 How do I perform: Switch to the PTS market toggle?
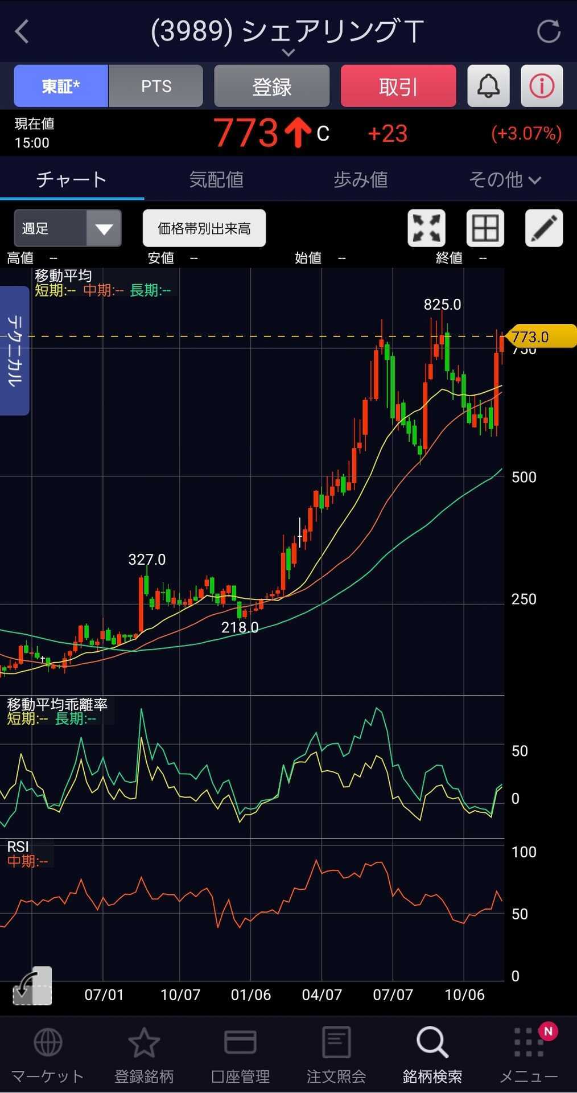[156, 86]
